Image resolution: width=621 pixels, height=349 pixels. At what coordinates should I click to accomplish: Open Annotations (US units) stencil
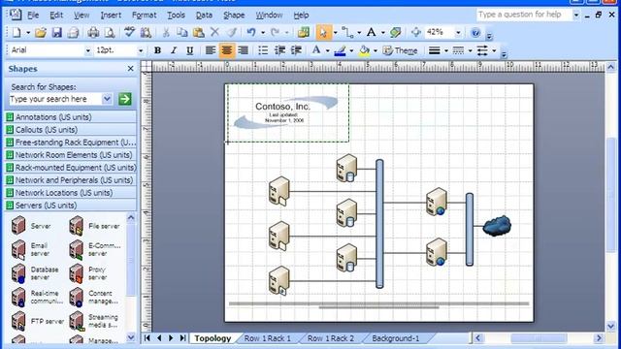point(71,117)
